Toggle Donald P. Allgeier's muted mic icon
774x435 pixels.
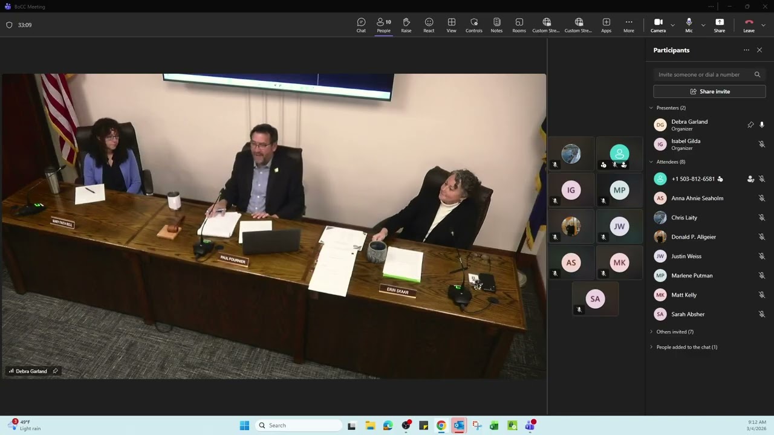[762, 237]
